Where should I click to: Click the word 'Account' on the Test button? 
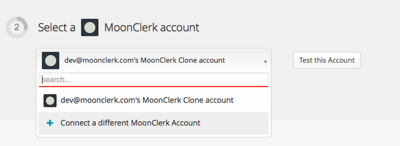click(x=341, y=60)
